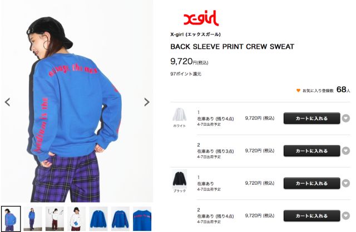Viewport: 356px width, 232px height.
Task: Select the black sweatshirt color swatch
Action: tap(179, 179)
